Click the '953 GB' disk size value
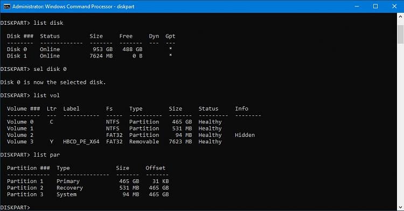 102,49
